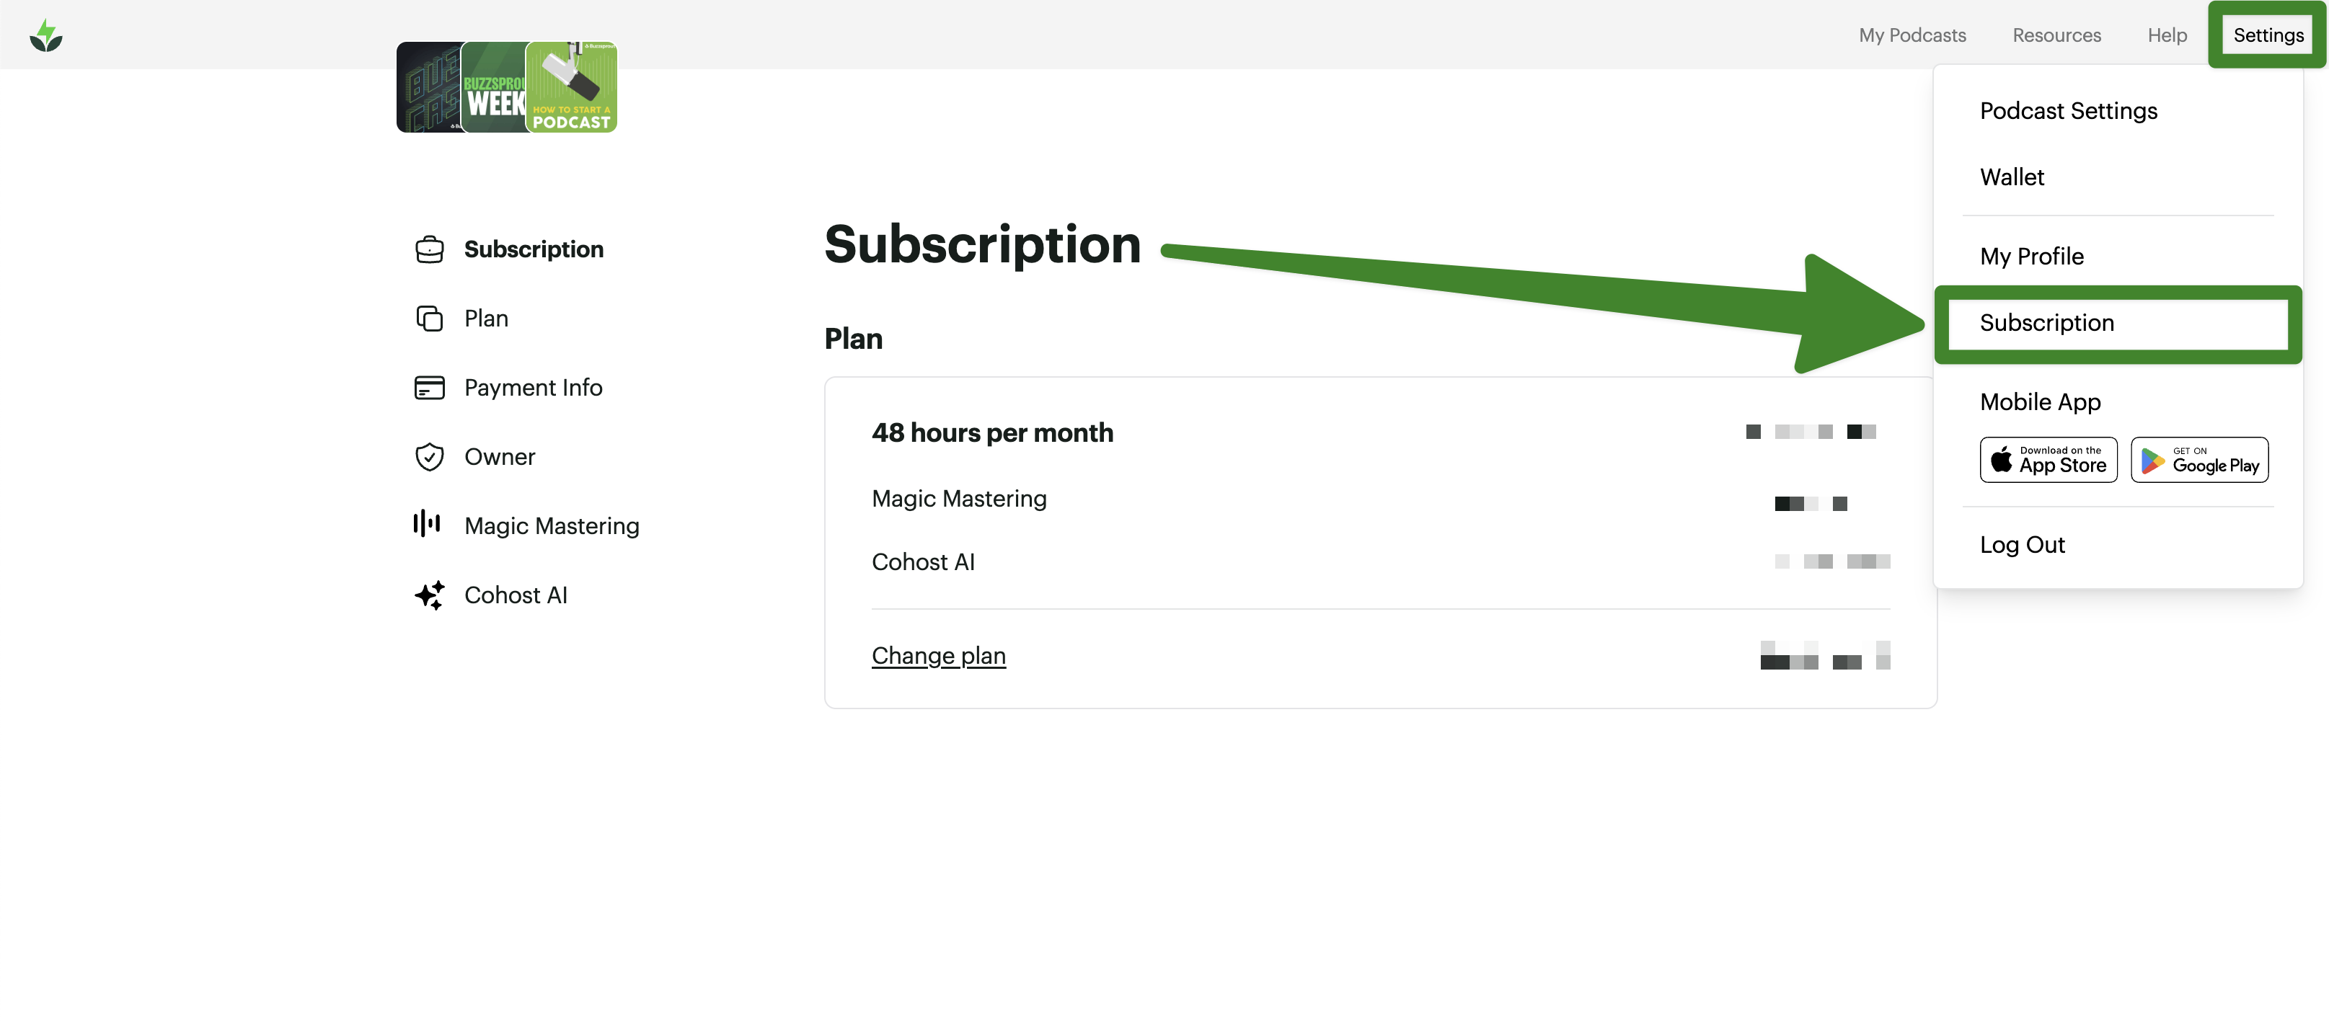Click the Change plan link

937,656
